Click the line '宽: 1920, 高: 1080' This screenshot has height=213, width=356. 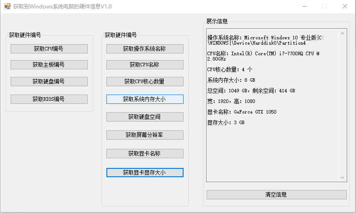(x=231, y=101)
